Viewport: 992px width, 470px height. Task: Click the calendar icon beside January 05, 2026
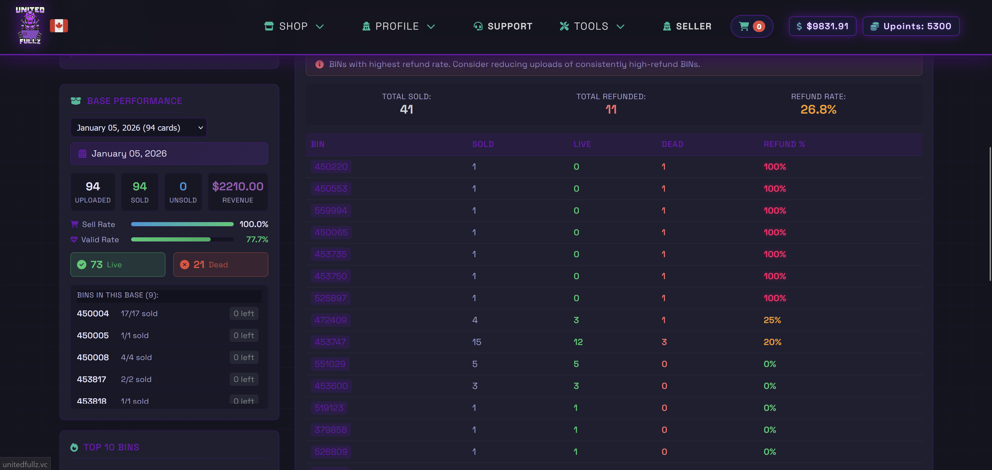[82, 154]
